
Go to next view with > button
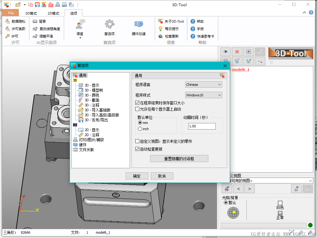click(x=250, y=189)
